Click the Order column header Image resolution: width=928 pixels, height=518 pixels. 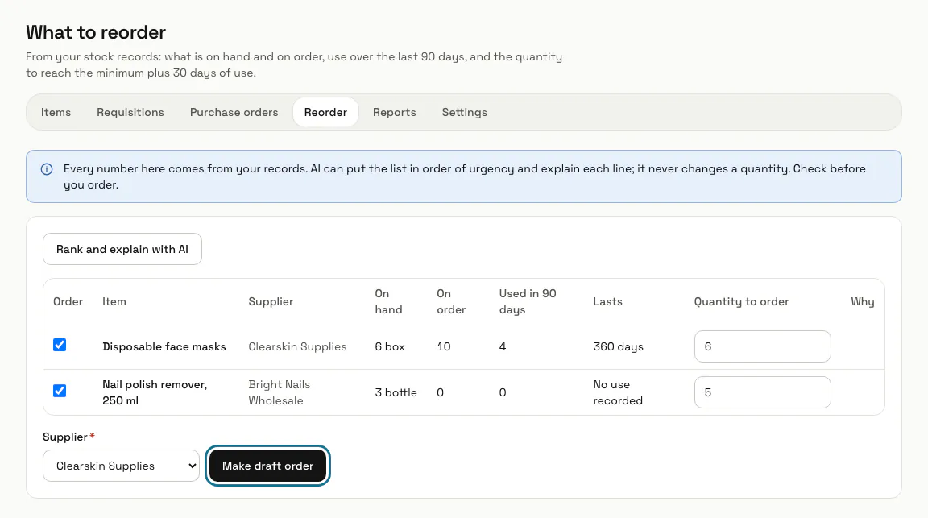[x=68, y=302]
